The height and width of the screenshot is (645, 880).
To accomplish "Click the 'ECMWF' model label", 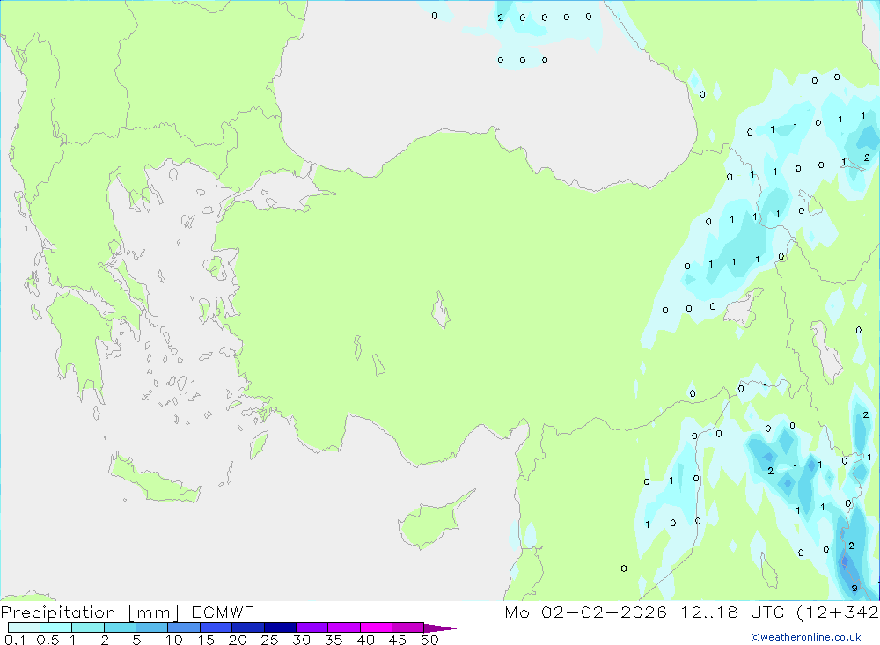I will (223, 612).
